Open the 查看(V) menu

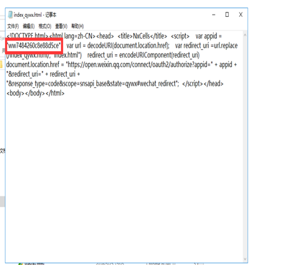point(61,26)
